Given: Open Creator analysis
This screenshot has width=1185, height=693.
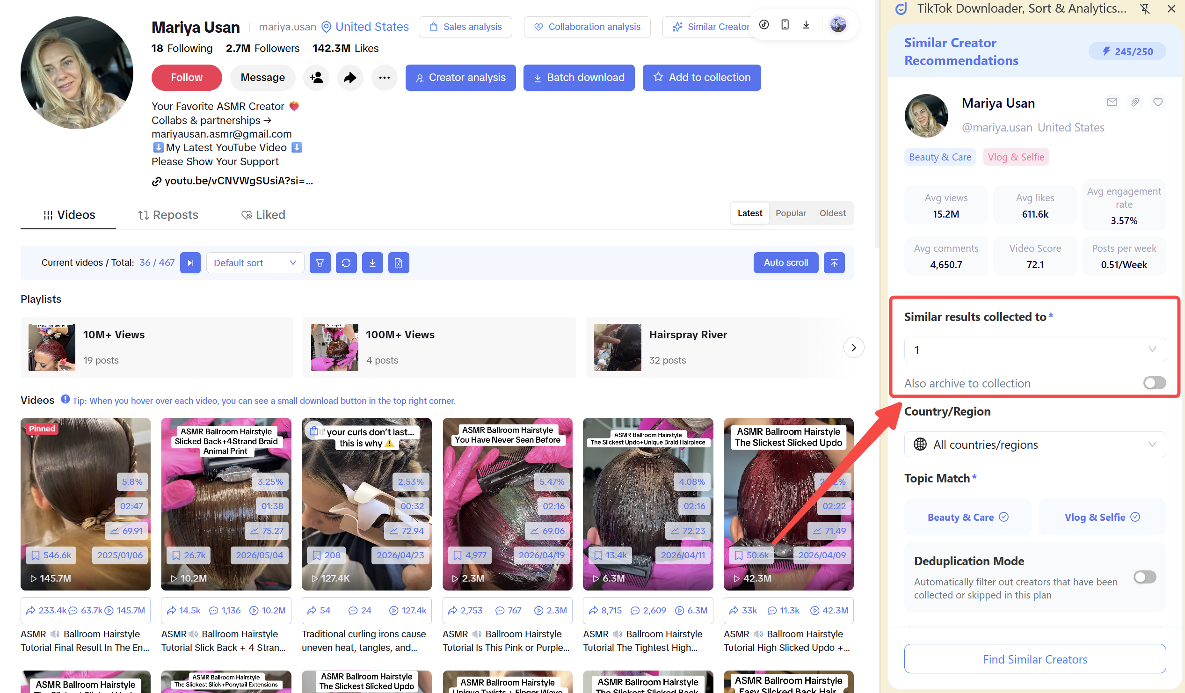Looking at the screenshot, I should coord(460,77).
